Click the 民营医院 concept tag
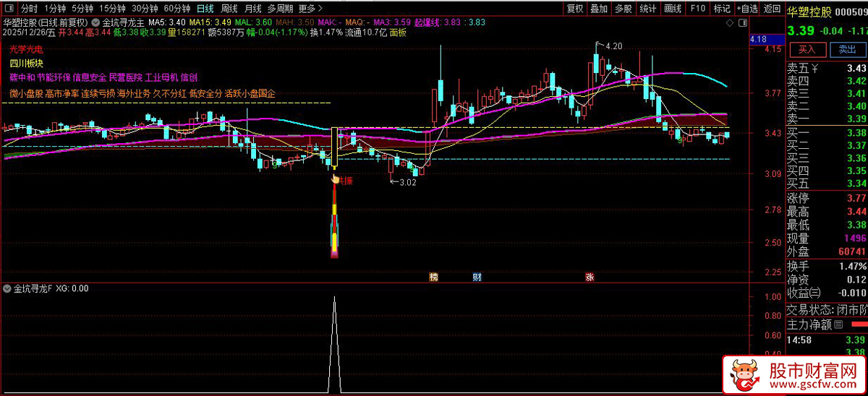The image size is (868, 396). [x=126, y=77]
